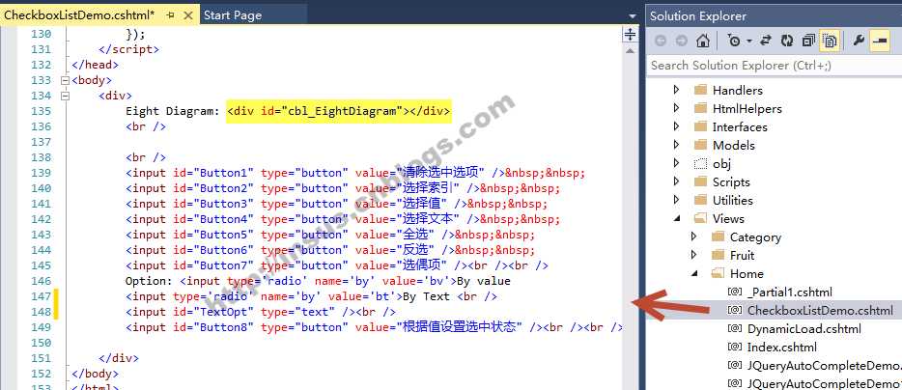Select the Utilities folder
This screenshot has height=390, width=902.
point(732,201)
